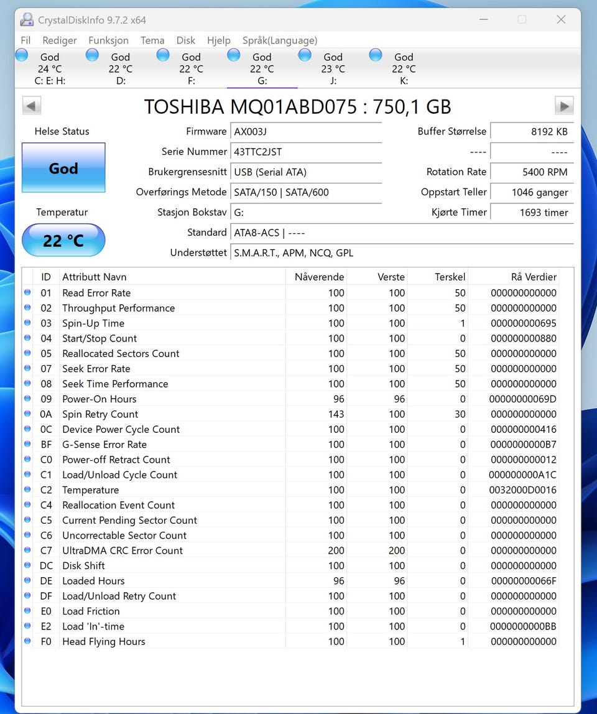Click the buffer size value 8192 KB
Screen dimensions: 597x714
[x=532, y=132]
